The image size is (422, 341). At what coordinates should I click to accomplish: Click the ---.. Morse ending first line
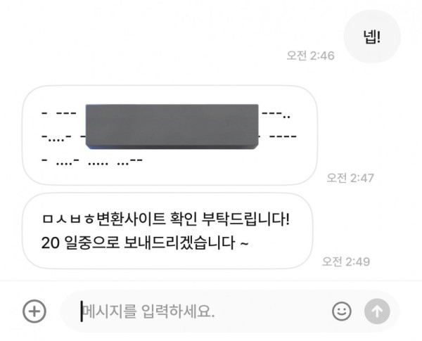(x=276, y=115)
